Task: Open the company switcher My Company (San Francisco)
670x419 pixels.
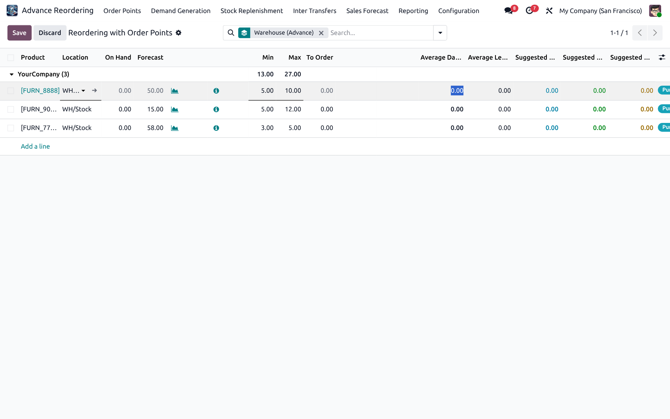Action: click(600, 11)
